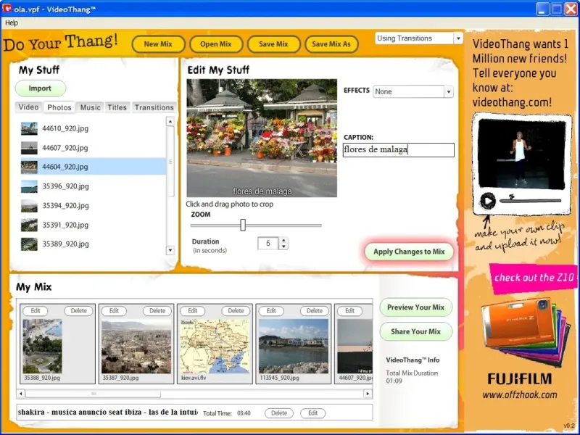This screenshot has height=435, width=580.
Task: Delete the shakira music track
Action: coord(279,413)
